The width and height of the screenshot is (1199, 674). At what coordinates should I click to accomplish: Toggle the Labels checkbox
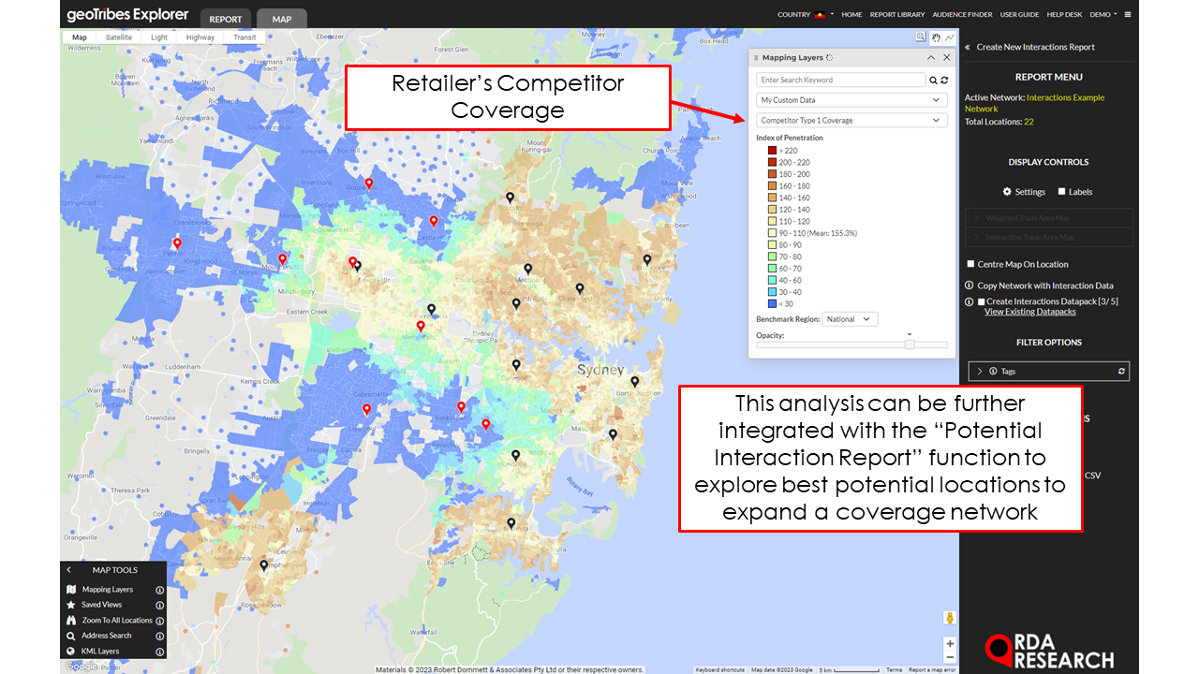tap(1061, 192)
